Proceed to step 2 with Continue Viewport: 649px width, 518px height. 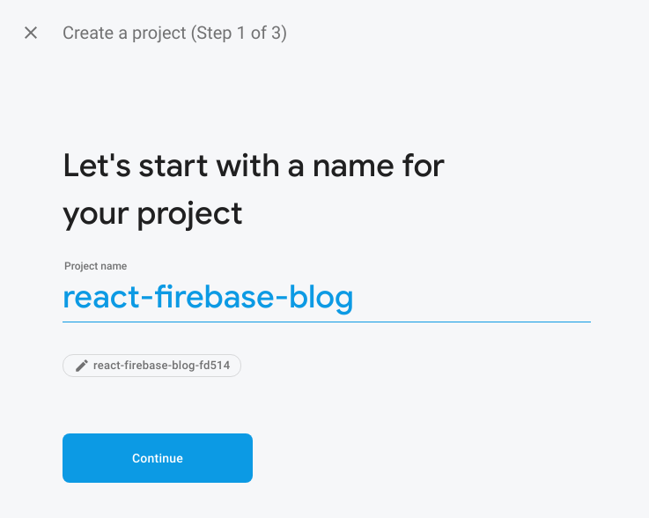pos(158,458)
